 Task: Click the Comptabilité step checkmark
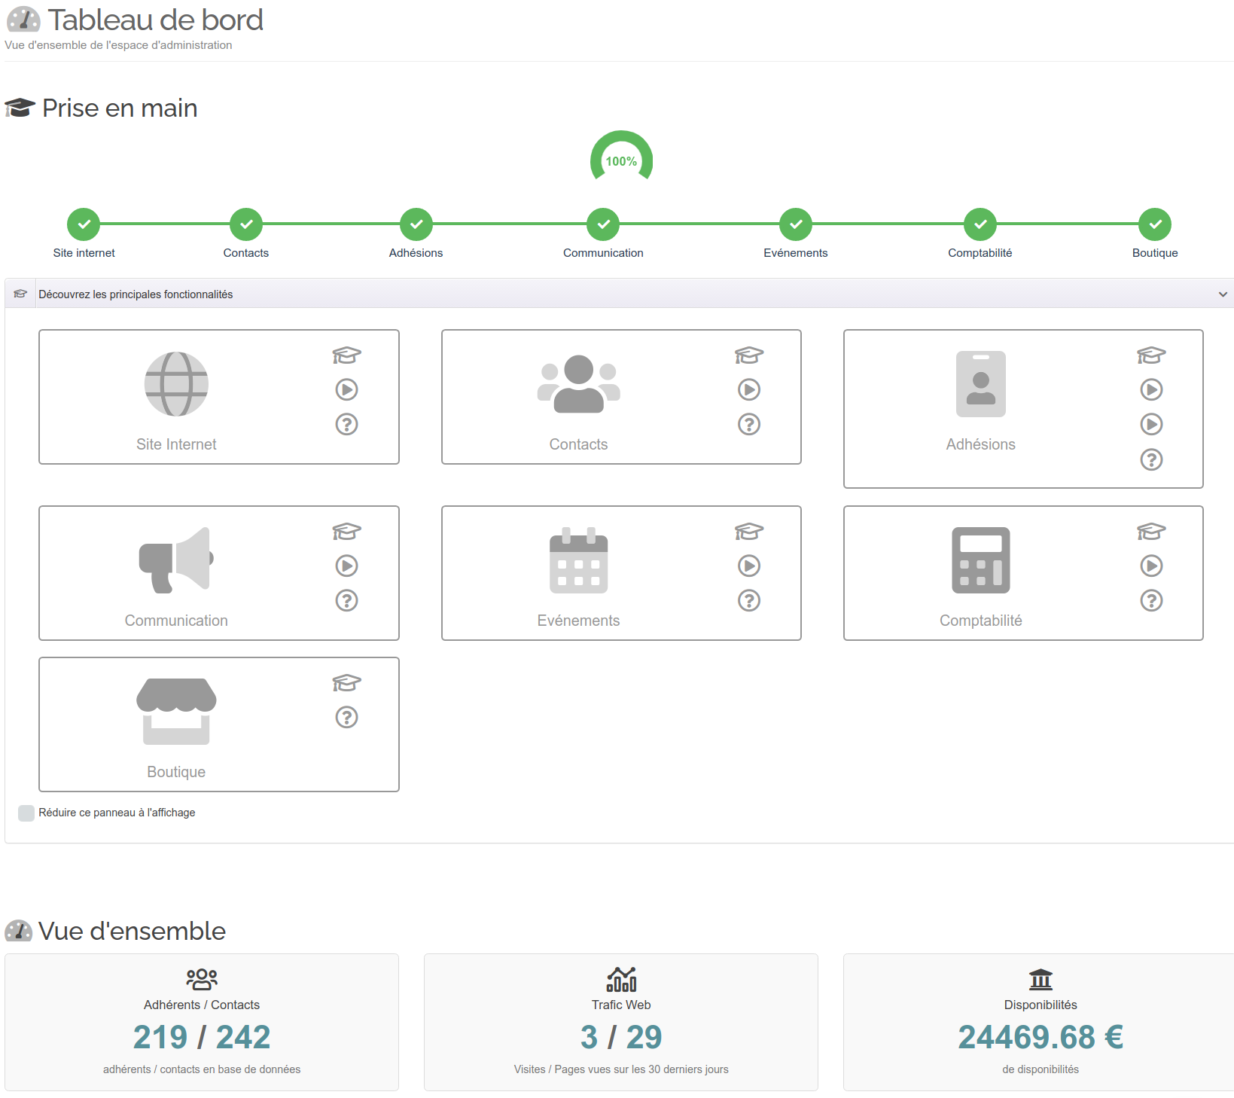(980, 224)
